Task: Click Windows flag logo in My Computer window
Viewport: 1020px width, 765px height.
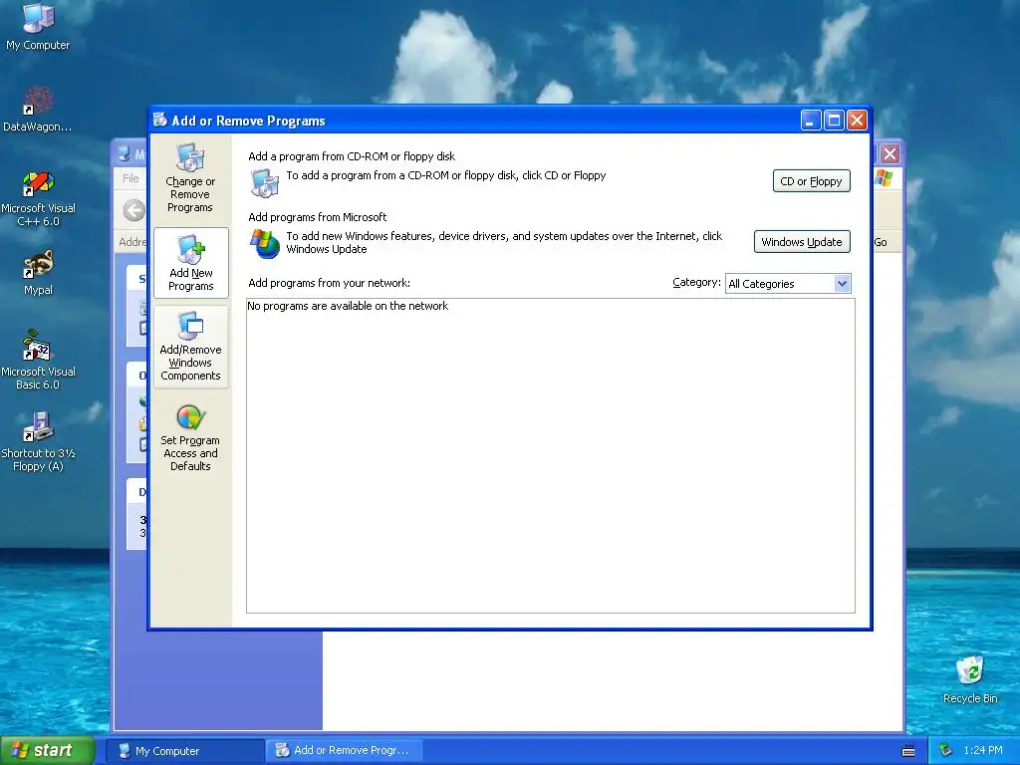Action: pos(885,178)
